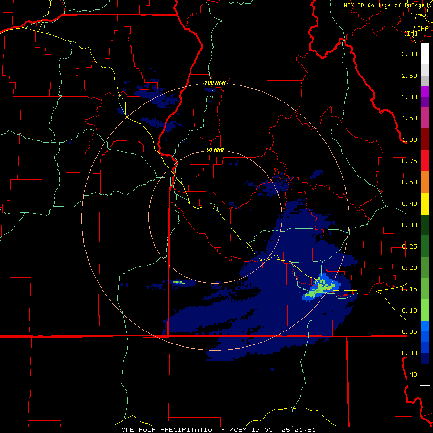Click the 2.50 legend value
Screen dimensions: 433x433
409,76
